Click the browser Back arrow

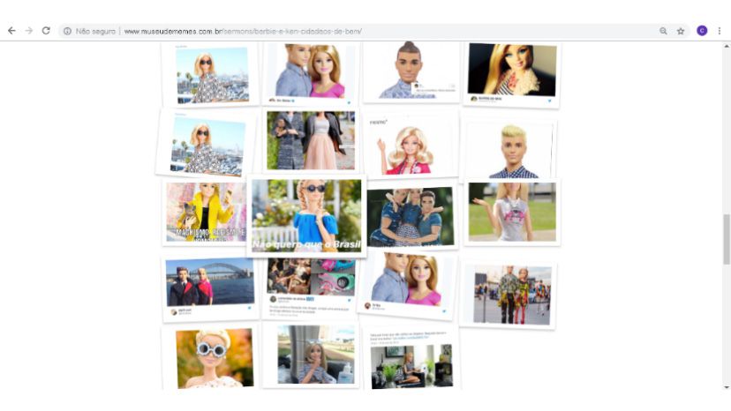(x=11, y=31)
